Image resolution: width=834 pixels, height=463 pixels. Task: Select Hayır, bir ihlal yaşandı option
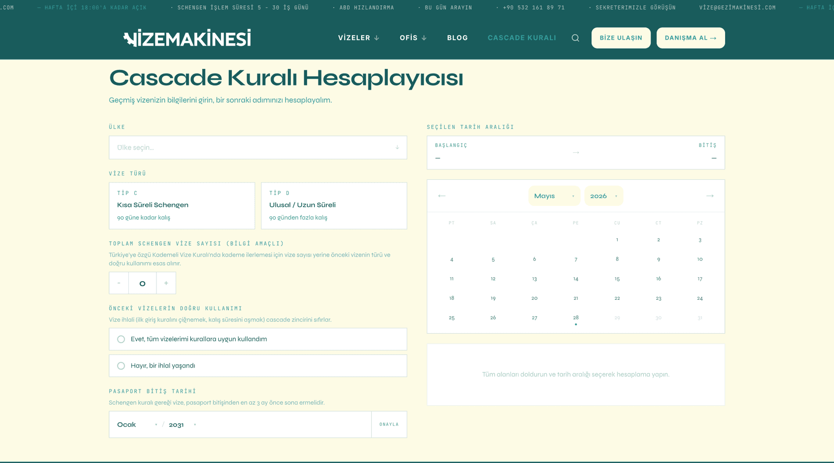tap(258, 365)
